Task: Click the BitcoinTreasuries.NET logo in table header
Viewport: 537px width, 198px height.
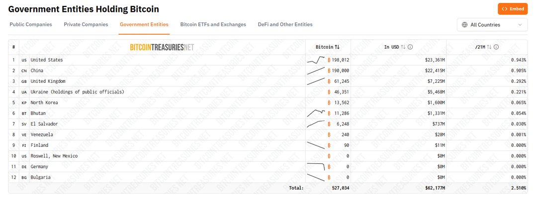Action: click(162, 47)
